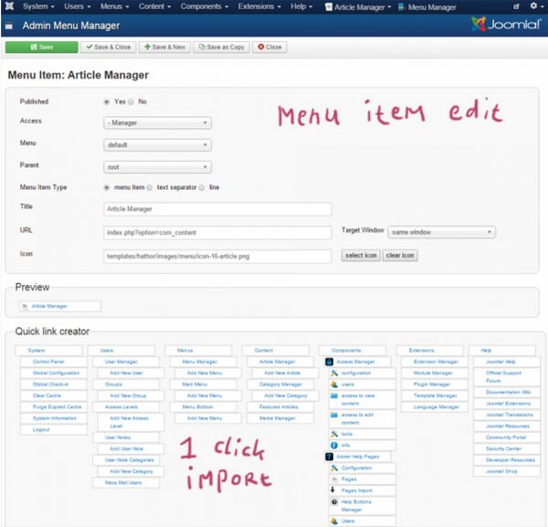The height and width of the screenshot is (527, 548).
Task: Click into the Title input field
Action: click(216, 209)
